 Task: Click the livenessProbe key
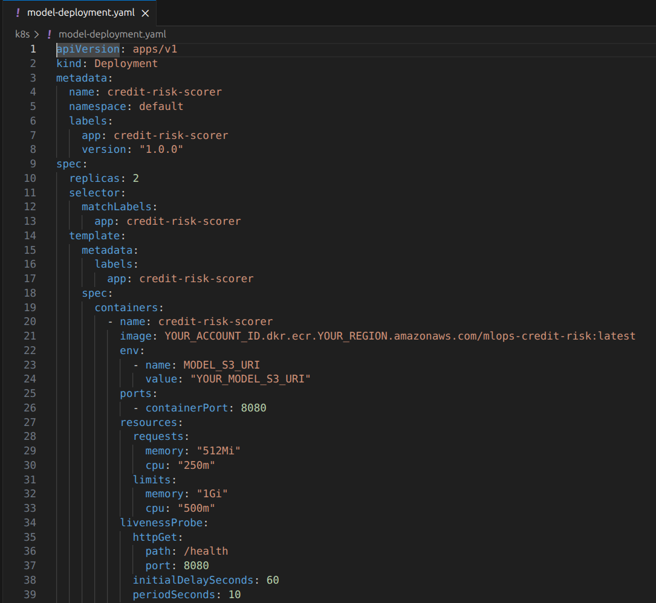click(x=161, y=523)
